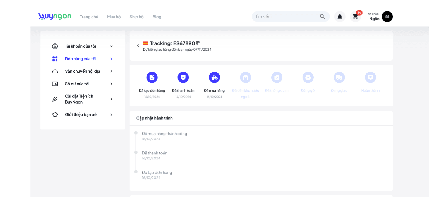Click timeline entry Đã mua hàng thành công
The image size is (439, 216).
coord(164,134)
